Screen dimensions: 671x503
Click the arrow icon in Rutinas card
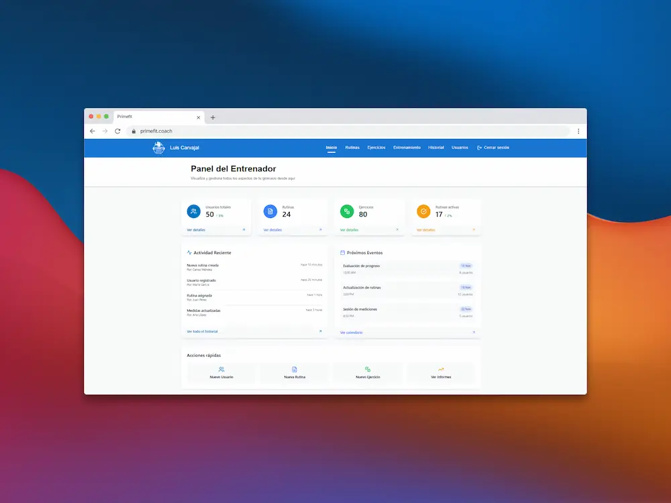click(x=321, y=229)
